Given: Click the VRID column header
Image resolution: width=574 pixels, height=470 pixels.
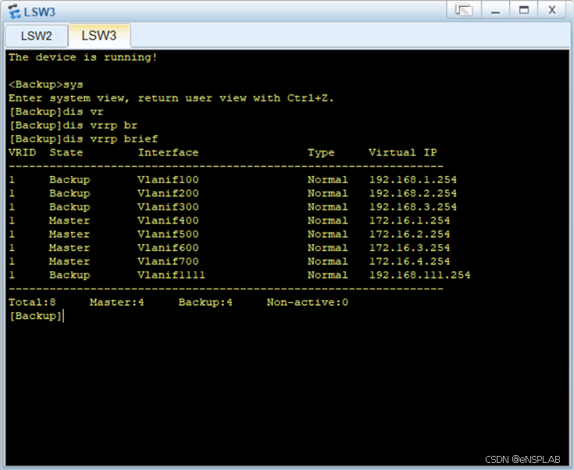Looking at the screenshot, I should click(x=23, y=152).
